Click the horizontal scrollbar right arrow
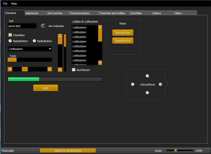Image resolution: width=211 pixels, height=154 pixels. [x=50, y=69]
